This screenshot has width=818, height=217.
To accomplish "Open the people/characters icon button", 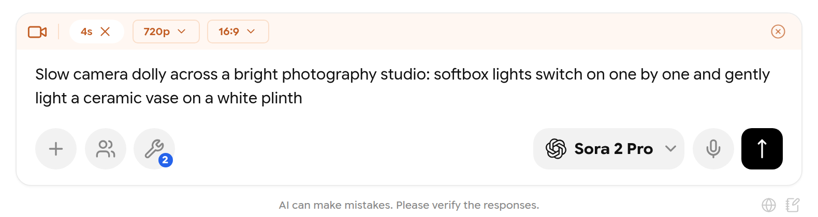I will coord(106,149).
